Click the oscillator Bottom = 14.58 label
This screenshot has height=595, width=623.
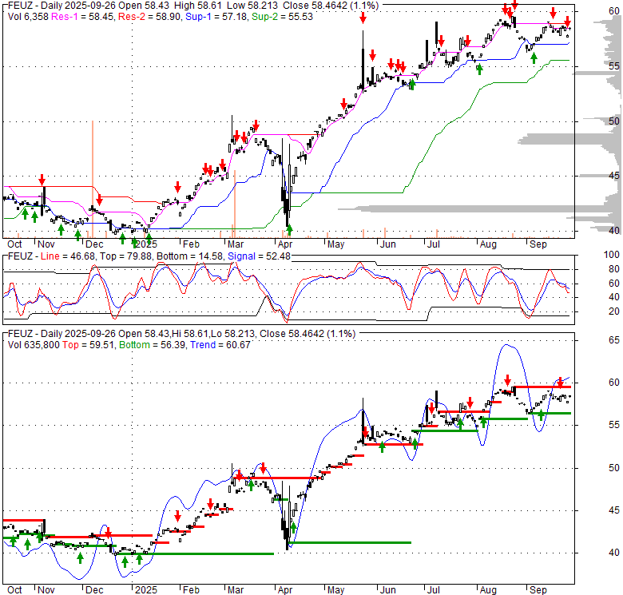click(x=190, y=256)
